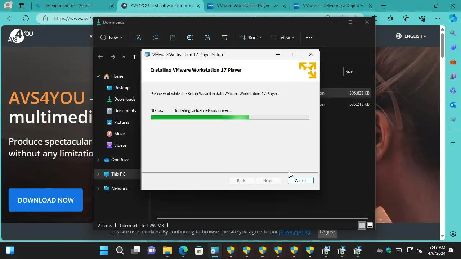The image size is (461, 259).
Task: Open Documents in the navigation pane
Action: click(x=121, y=111)
